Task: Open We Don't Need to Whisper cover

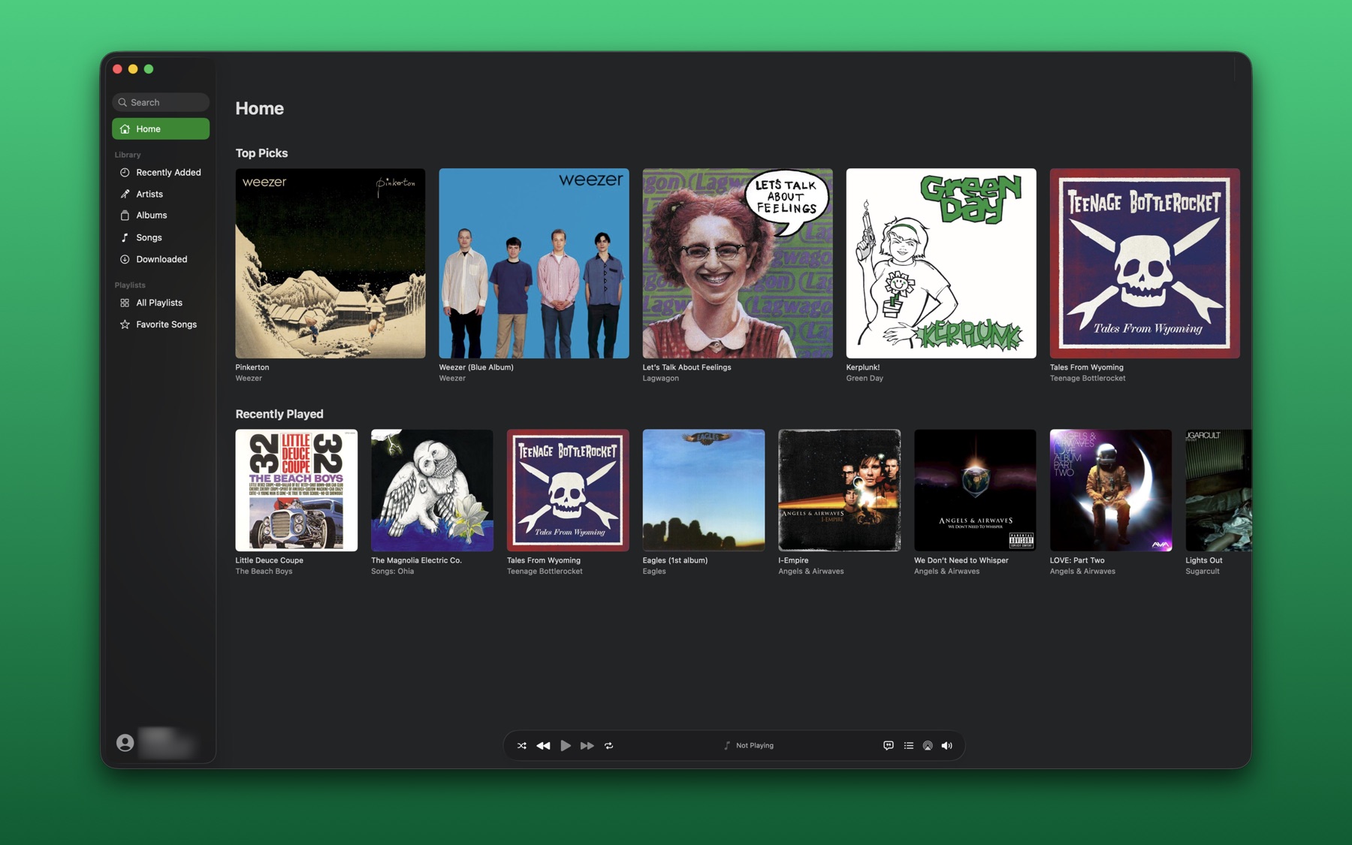Action: click(975, 490)
